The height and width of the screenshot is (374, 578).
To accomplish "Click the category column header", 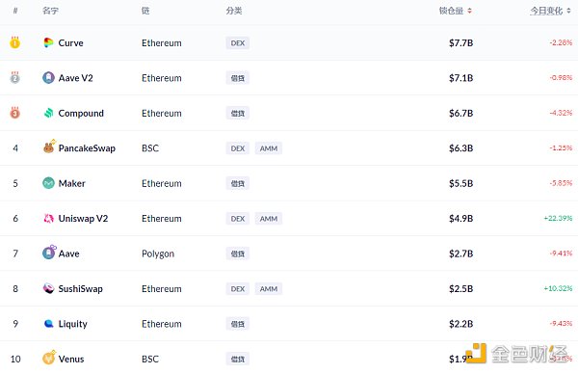I will click(x=234, y=11).
